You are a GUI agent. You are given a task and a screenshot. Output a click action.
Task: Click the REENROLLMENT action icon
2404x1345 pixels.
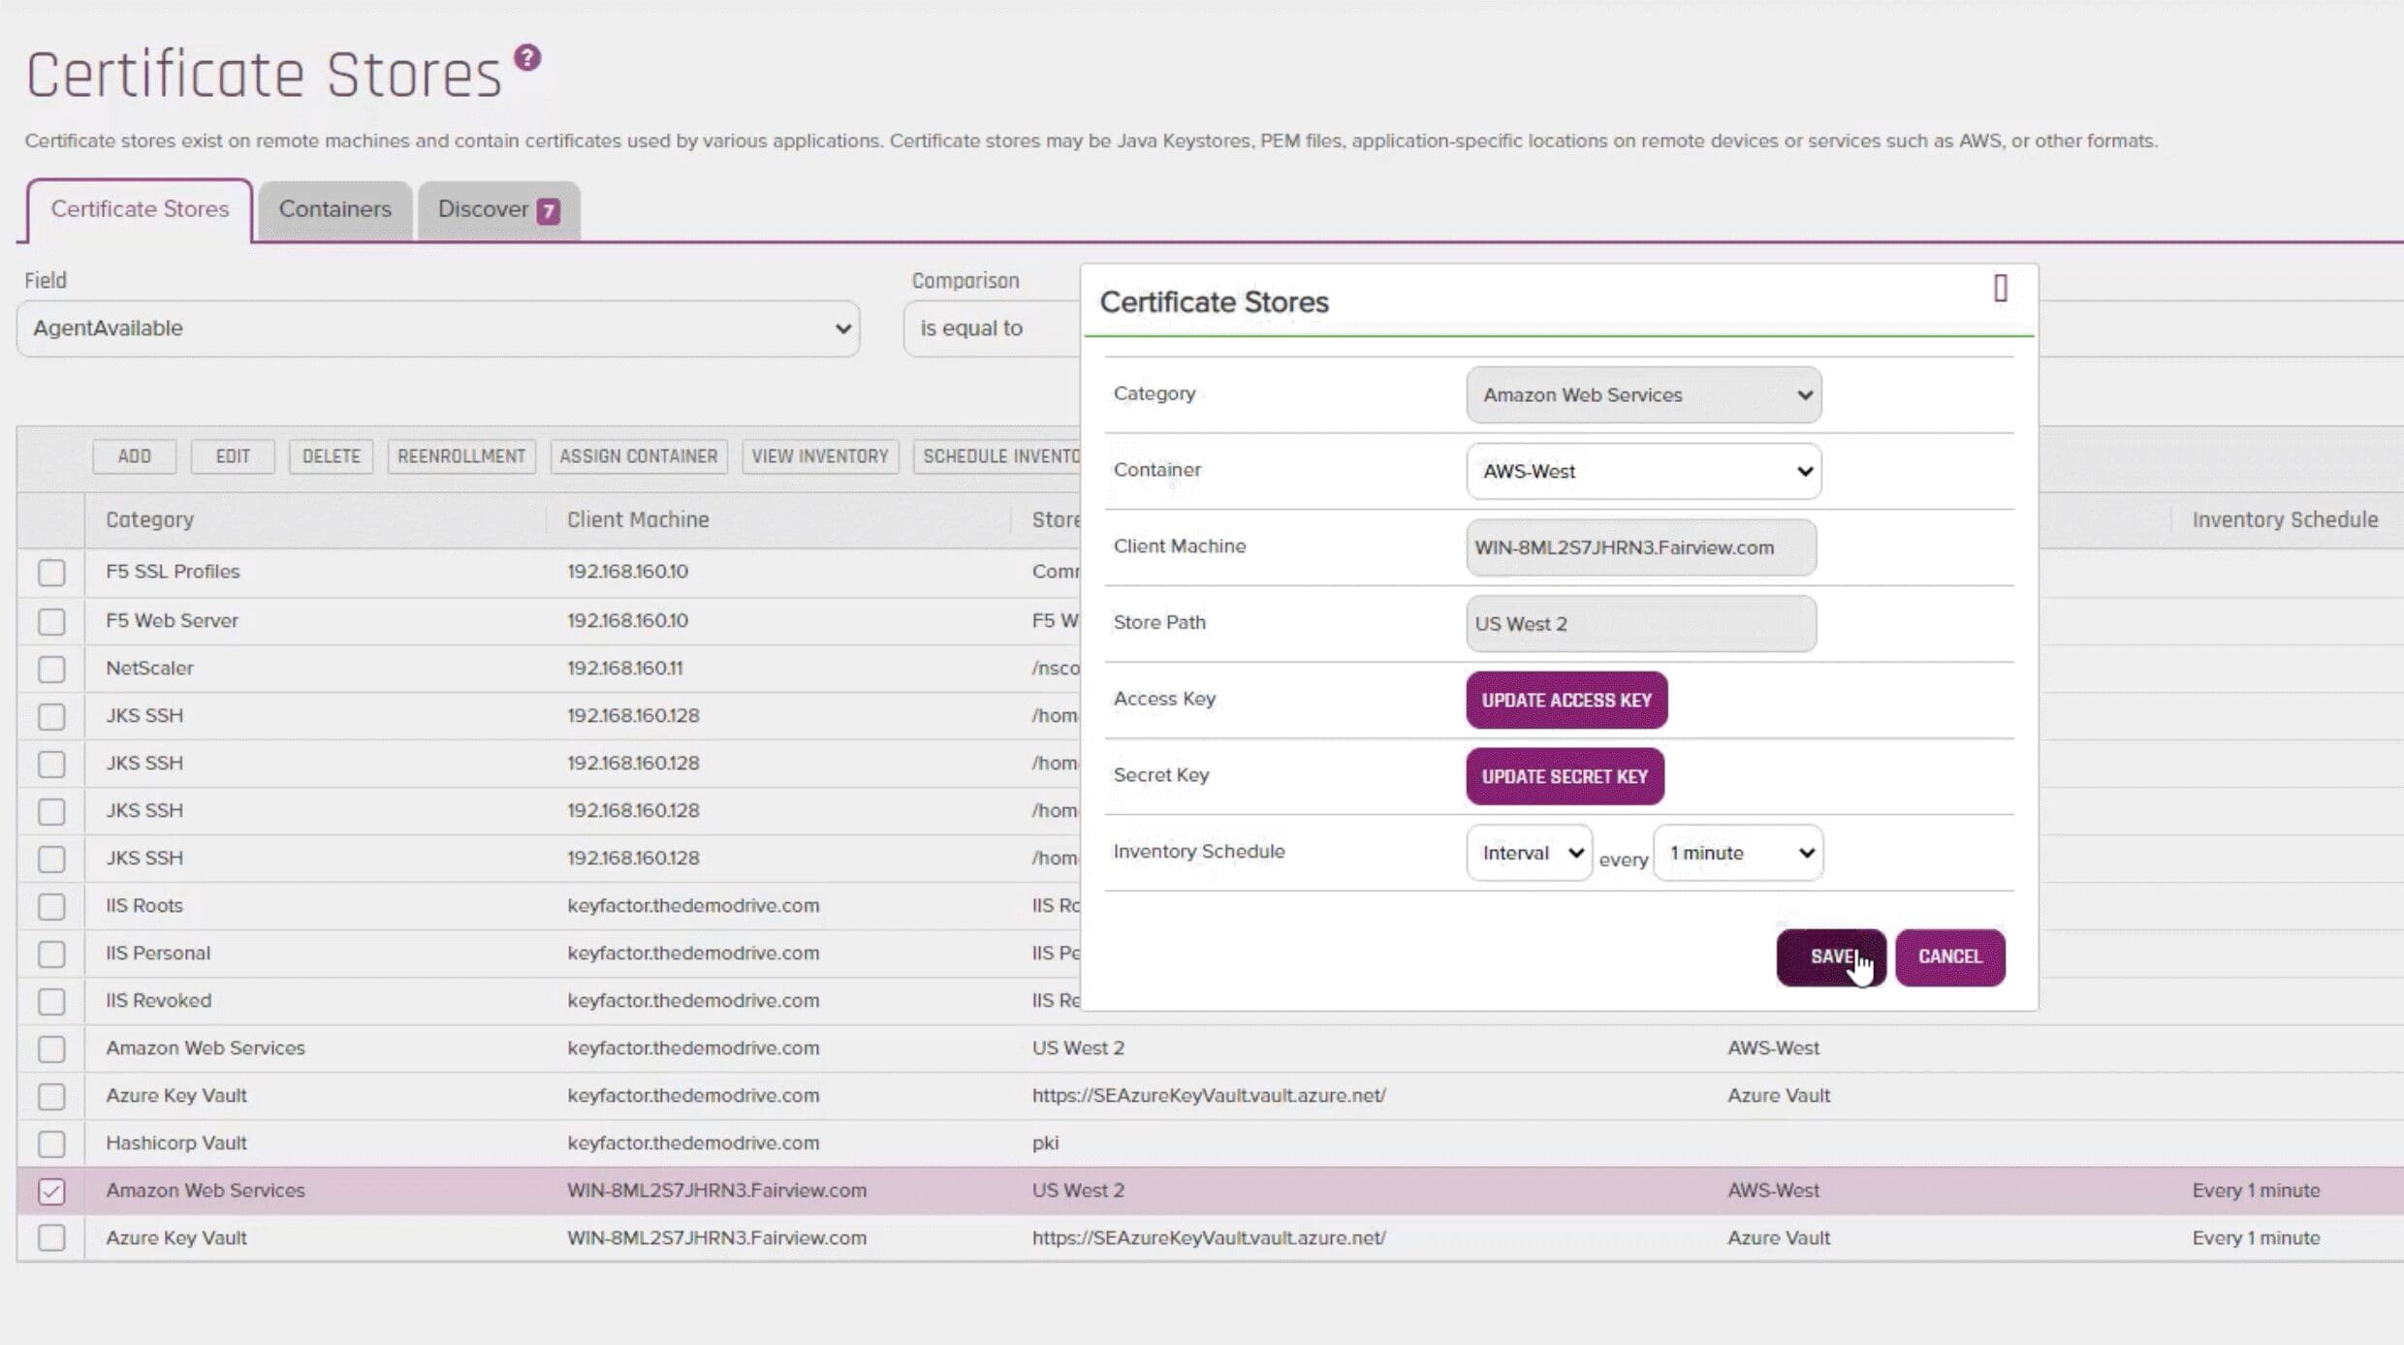(460, 455)
